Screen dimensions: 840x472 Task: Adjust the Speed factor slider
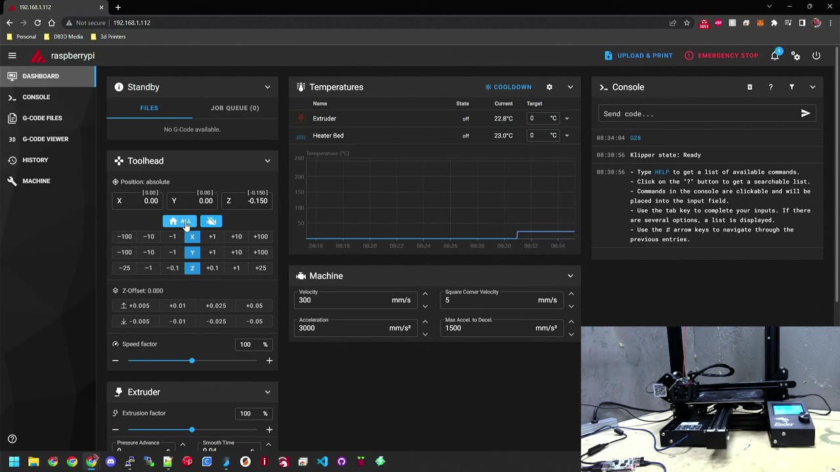tap(192, 361)
